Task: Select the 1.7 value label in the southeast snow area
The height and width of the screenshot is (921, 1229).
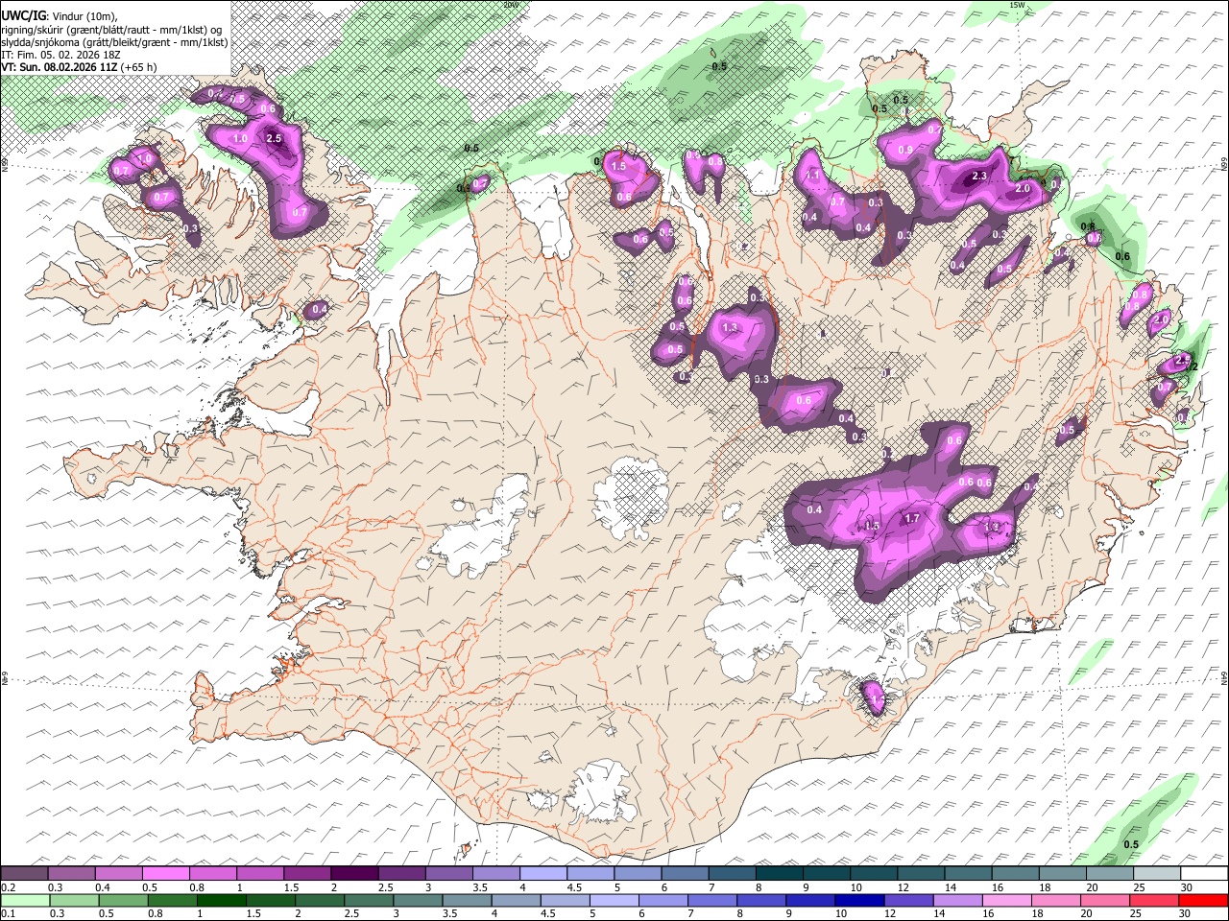Action: click(x=912, y=518)
